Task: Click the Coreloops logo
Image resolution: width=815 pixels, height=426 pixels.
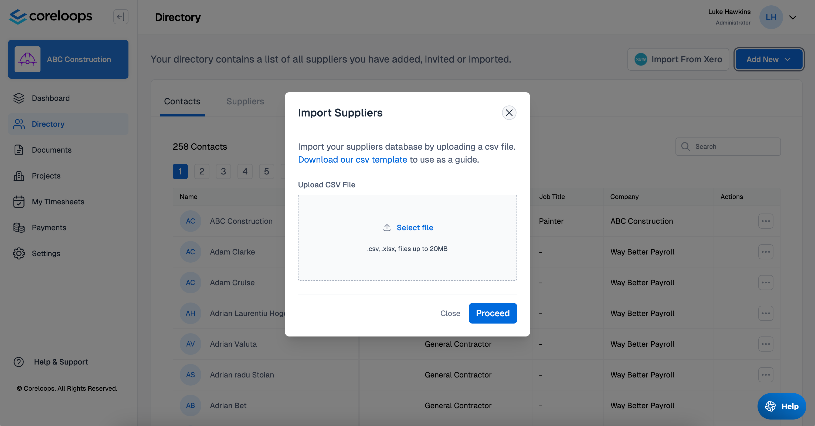Action: click(51, 16)
